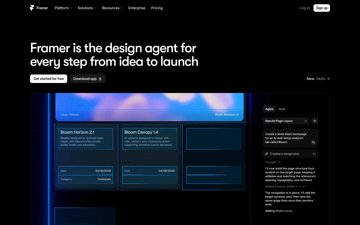Click the Sign up button
Screen dimensions: 360x225
(322, 8)
